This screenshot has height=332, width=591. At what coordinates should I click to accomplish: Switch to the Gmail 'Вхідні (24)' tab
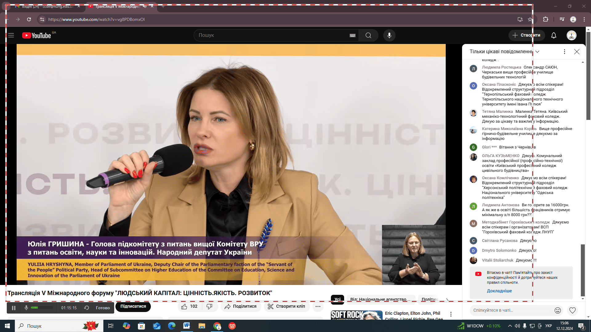click(46, 6)
